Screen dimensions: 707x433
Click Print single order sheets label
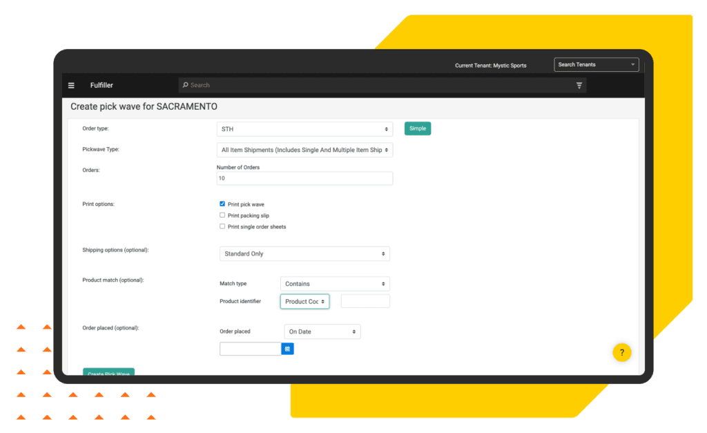pyautogui.click(x=257, y=227)
